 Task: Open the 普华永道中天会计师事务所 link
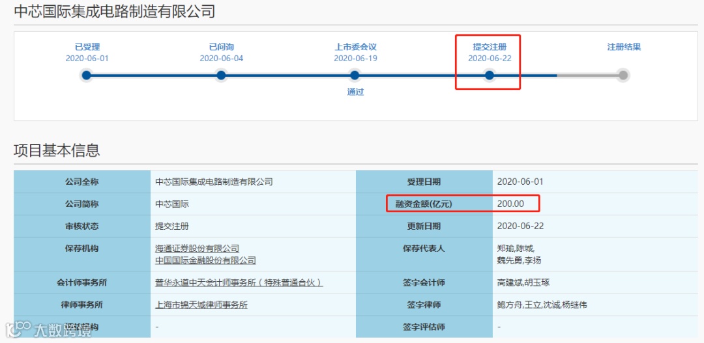[239, 283]
